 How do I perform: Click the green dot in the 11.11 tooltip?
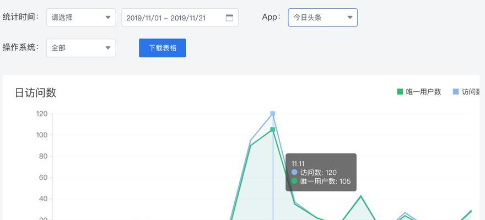[294, 181]
